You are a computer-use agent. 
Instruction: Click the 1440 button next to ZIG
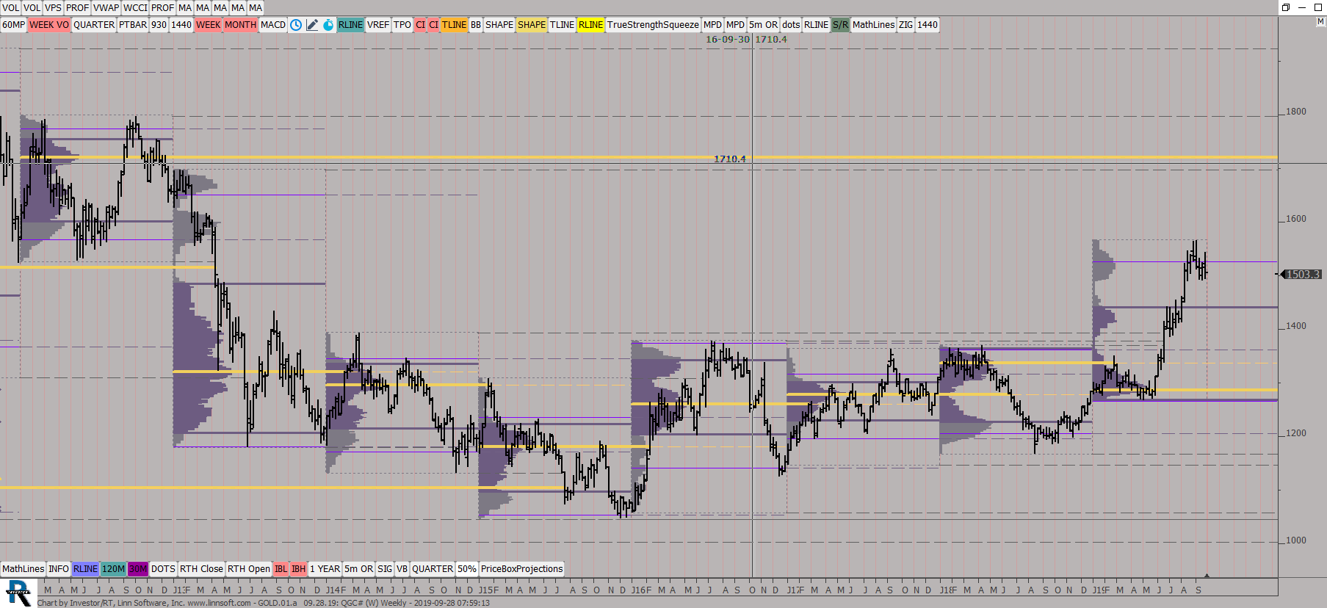[x=928, y=25]
